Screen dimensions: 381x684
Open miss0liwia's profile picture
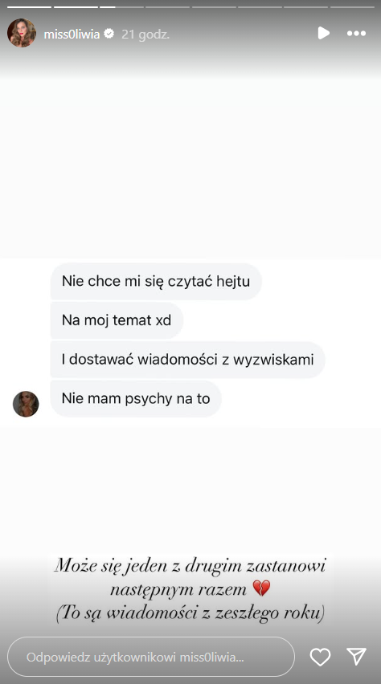tap(22, 33)
